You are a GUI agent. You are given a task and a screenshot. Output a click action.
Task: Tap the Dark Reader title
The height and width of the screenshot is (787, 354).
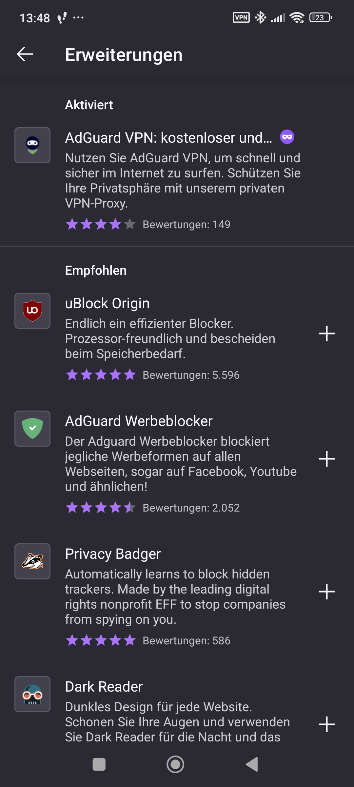pos(104,687)
